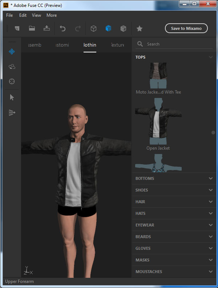The height and width of the screenshot is (288, 218).
Task: Click Save to Mixamo button
Action: (x=186, y=28)
